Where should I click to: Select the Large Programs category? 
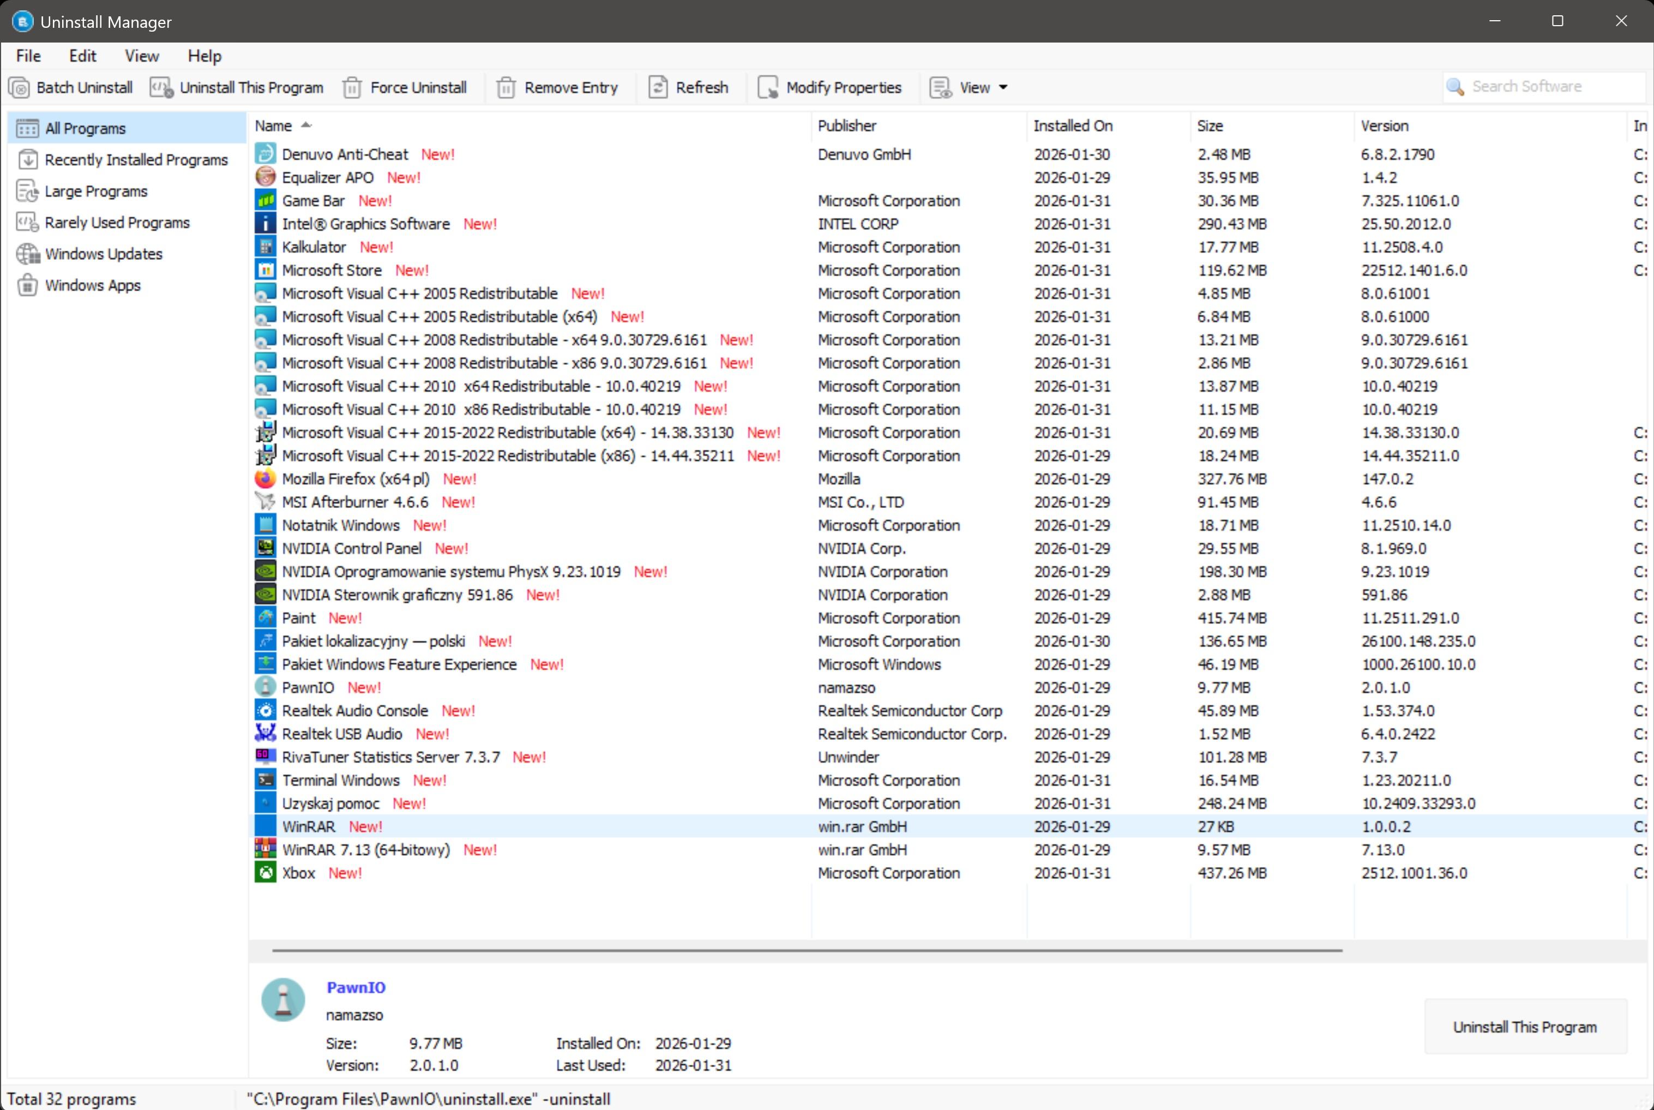95,191
